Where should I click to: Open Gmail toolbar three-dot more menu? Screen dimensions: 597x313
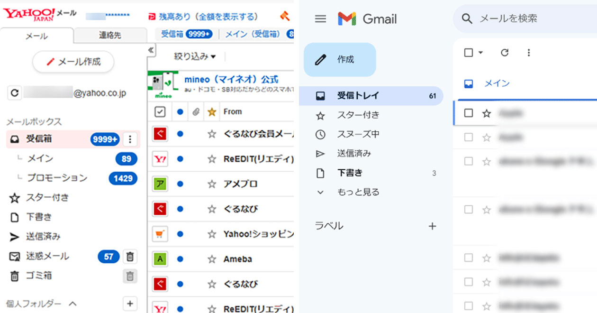pyautogui.click(x=529, y=53)
